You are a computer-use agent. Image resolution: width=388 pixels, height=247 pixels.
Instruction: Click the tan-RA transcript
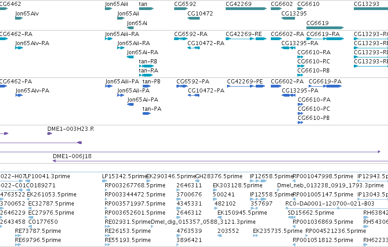tap(146, 75)
